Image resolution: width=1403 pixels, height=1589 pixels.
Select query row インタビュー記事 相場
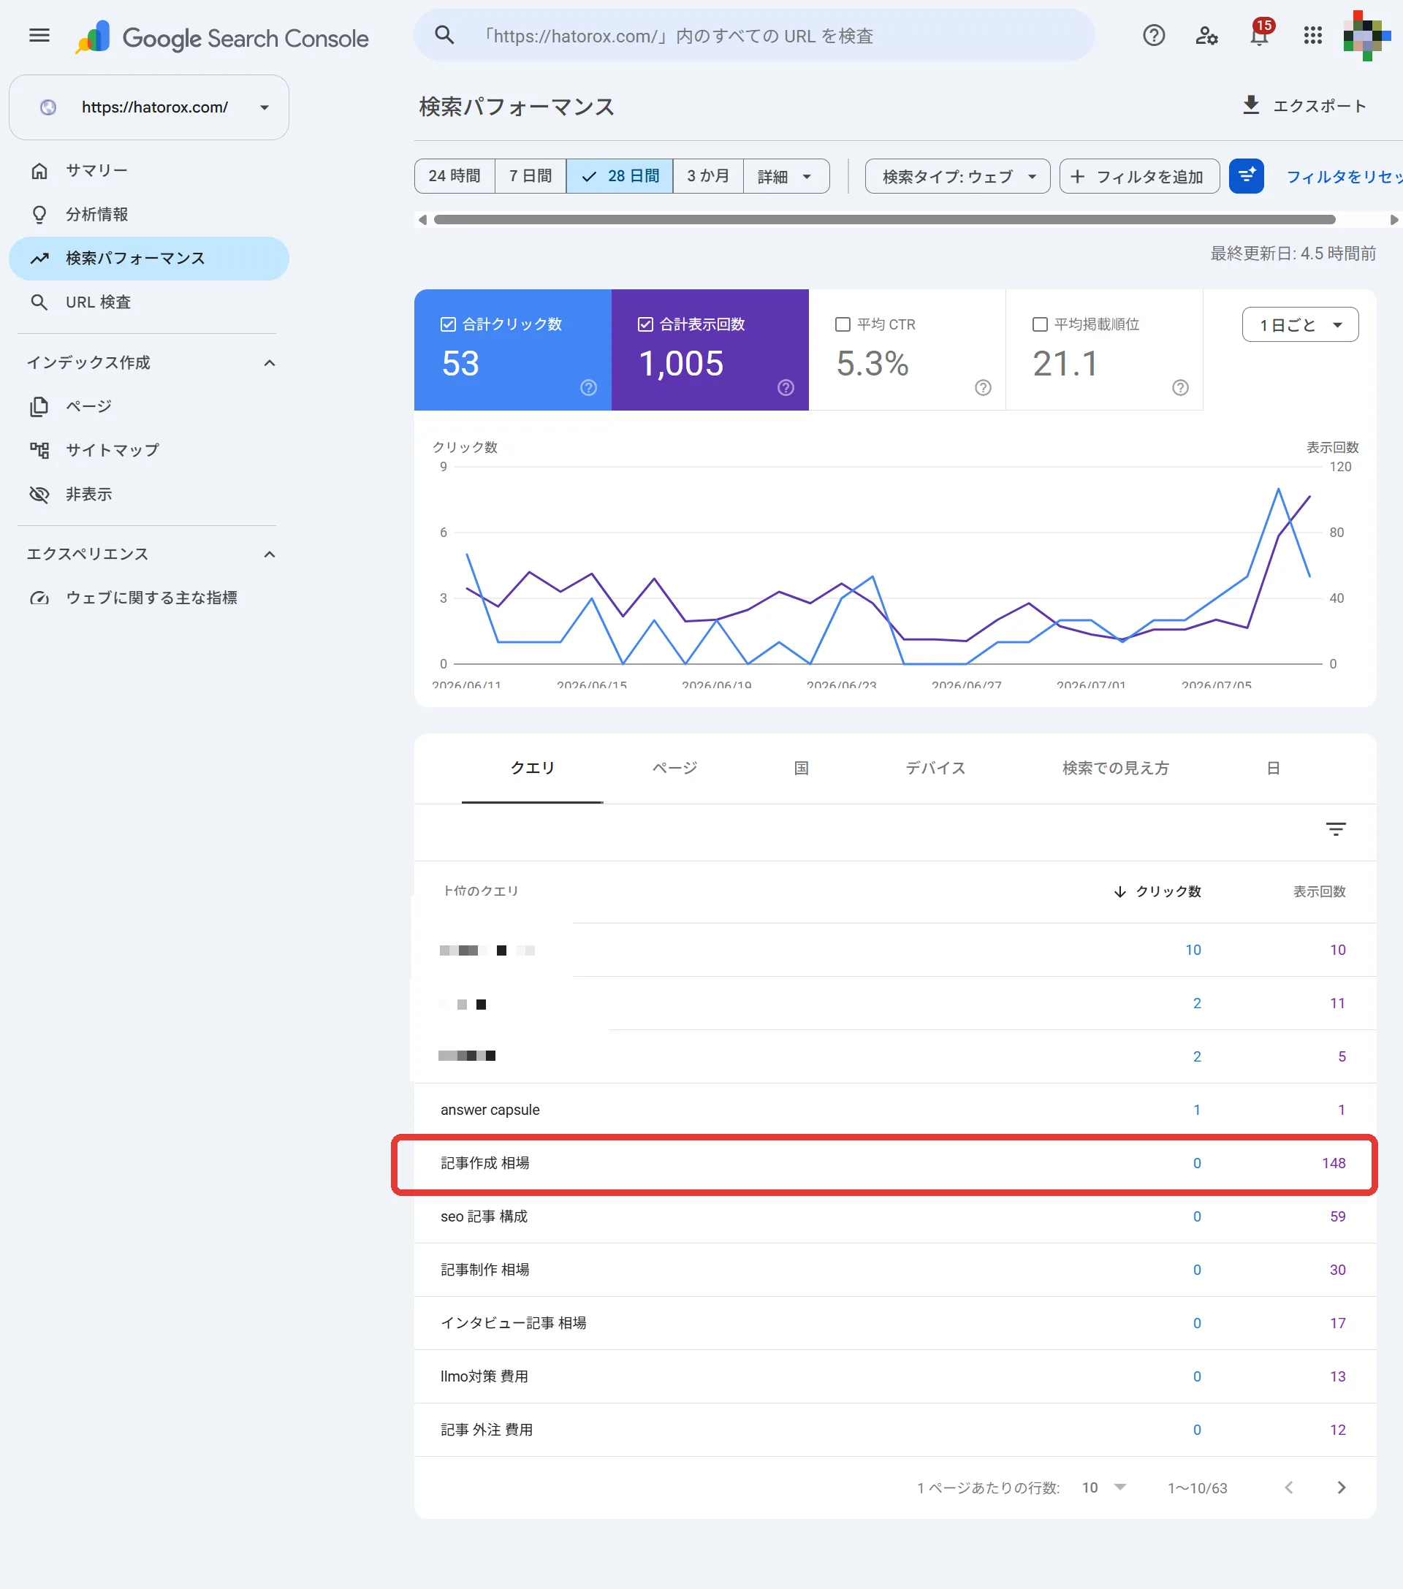(894, 1322)
